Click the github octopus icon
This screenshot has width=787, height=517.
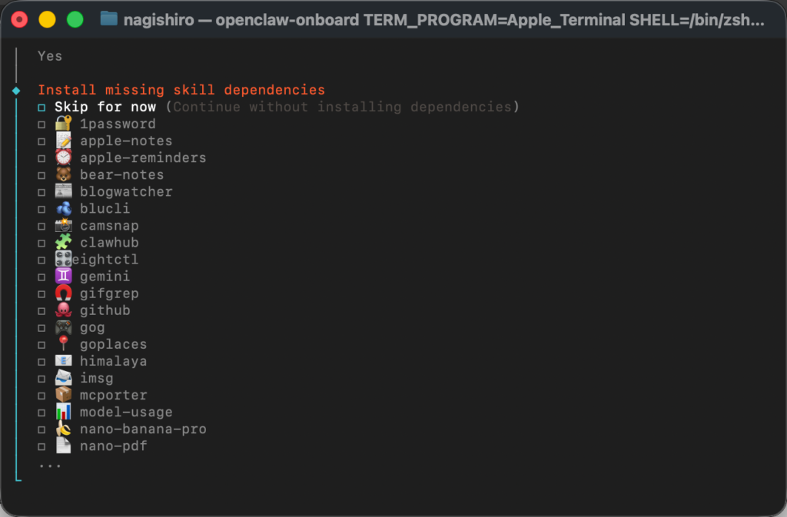pos(64,310)
